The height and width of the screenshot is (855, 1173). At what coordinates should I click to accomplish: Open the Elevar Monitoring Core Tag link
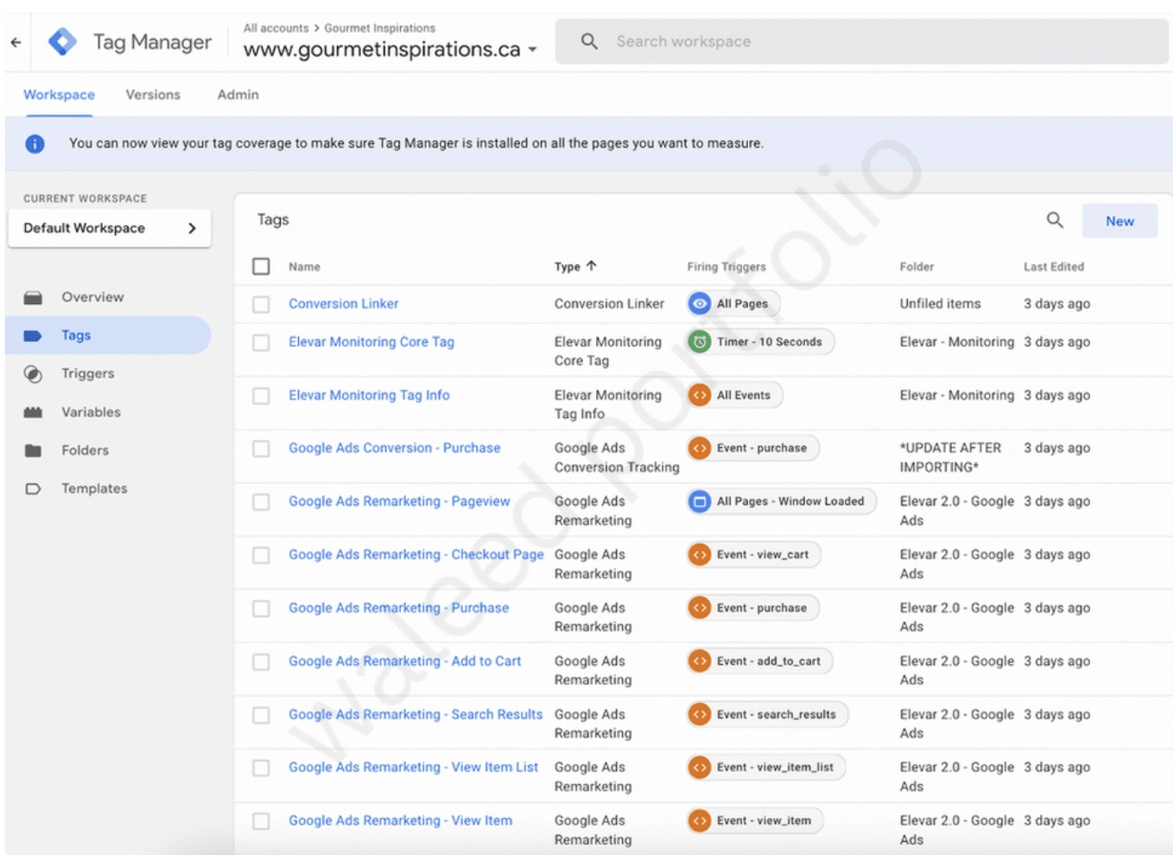click(x=371, y=342)
